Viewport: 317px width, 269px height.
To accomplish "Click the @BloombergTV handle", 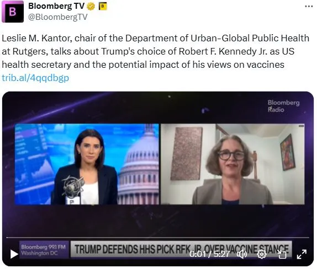I will tap(57, 17).
